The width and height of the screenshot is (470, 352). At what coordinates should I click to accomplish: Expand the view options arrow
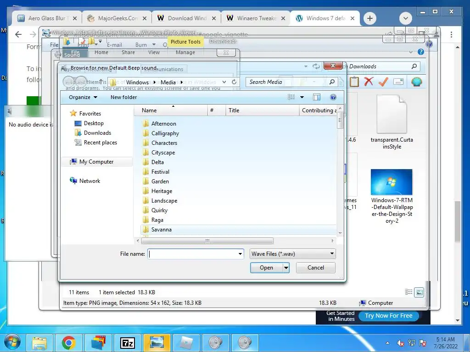(302, 97)
